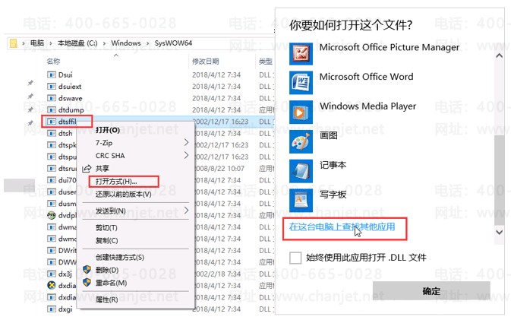Click the share icon beside 共享
511x320 pixels.
87,169
